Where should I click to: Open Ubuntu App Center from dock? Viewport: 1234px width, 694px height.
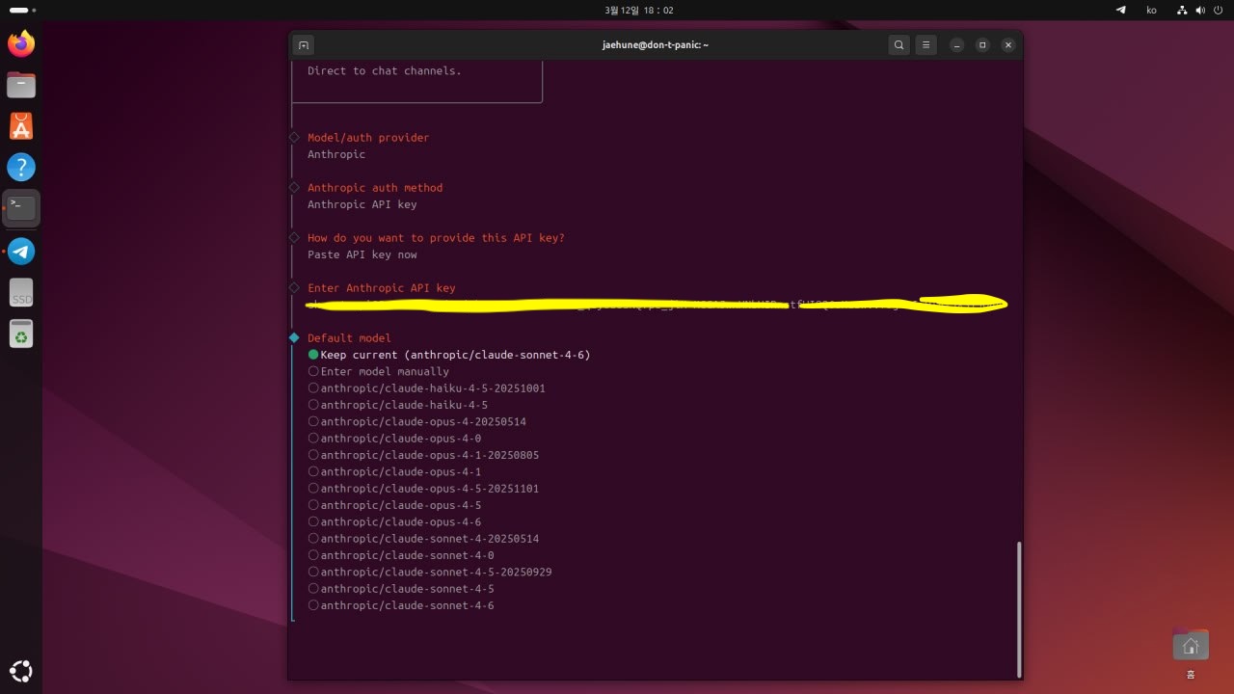[21, 126]
